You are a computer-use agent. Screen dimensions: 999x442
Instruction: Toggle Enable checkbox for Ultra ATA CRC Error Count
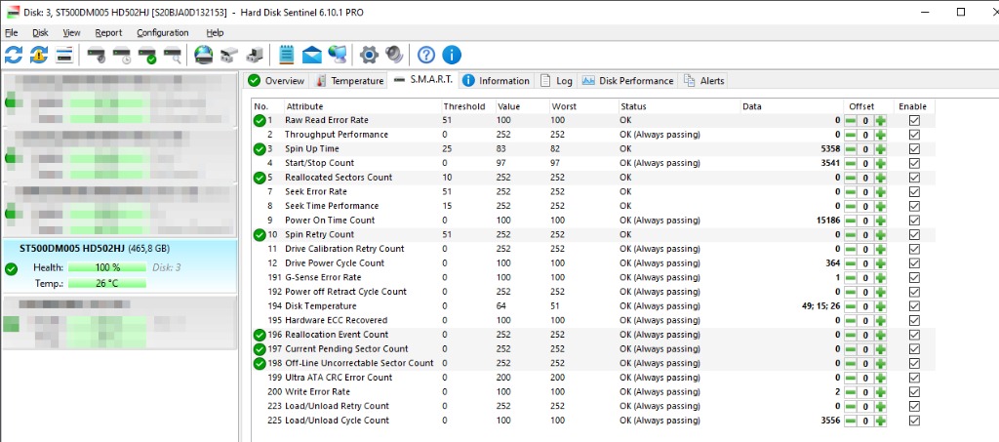pyautogui.click(x=914, y=378)
